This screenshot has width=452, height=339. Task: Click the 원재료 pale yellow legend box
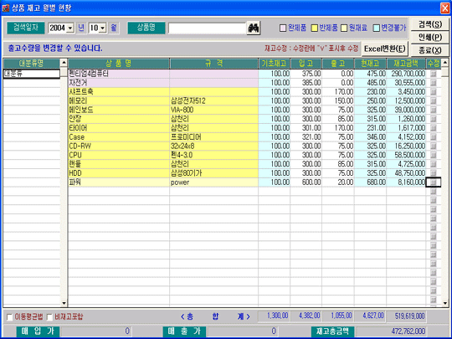point(344,28)
